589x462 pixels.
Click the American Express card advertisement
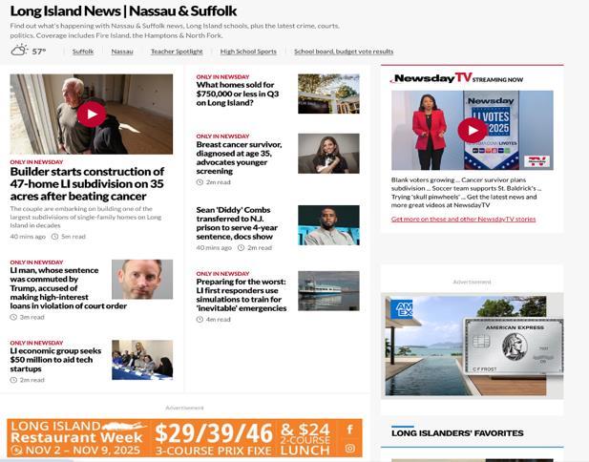tap(473, 346)
